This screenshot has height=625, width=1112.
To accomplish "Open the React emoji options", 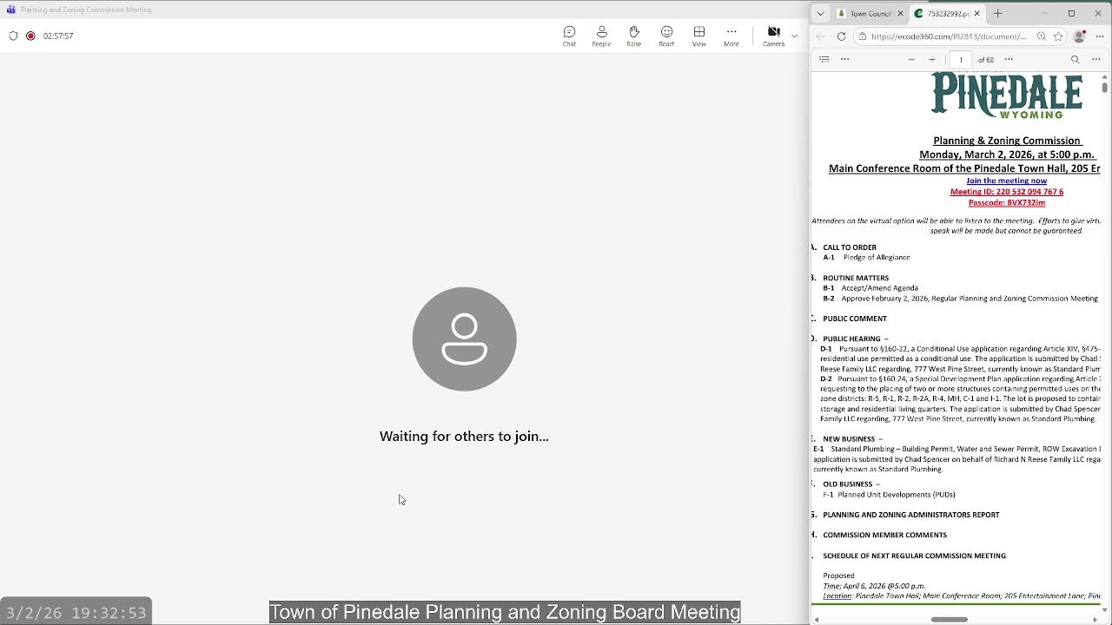I will pos(666,36).
